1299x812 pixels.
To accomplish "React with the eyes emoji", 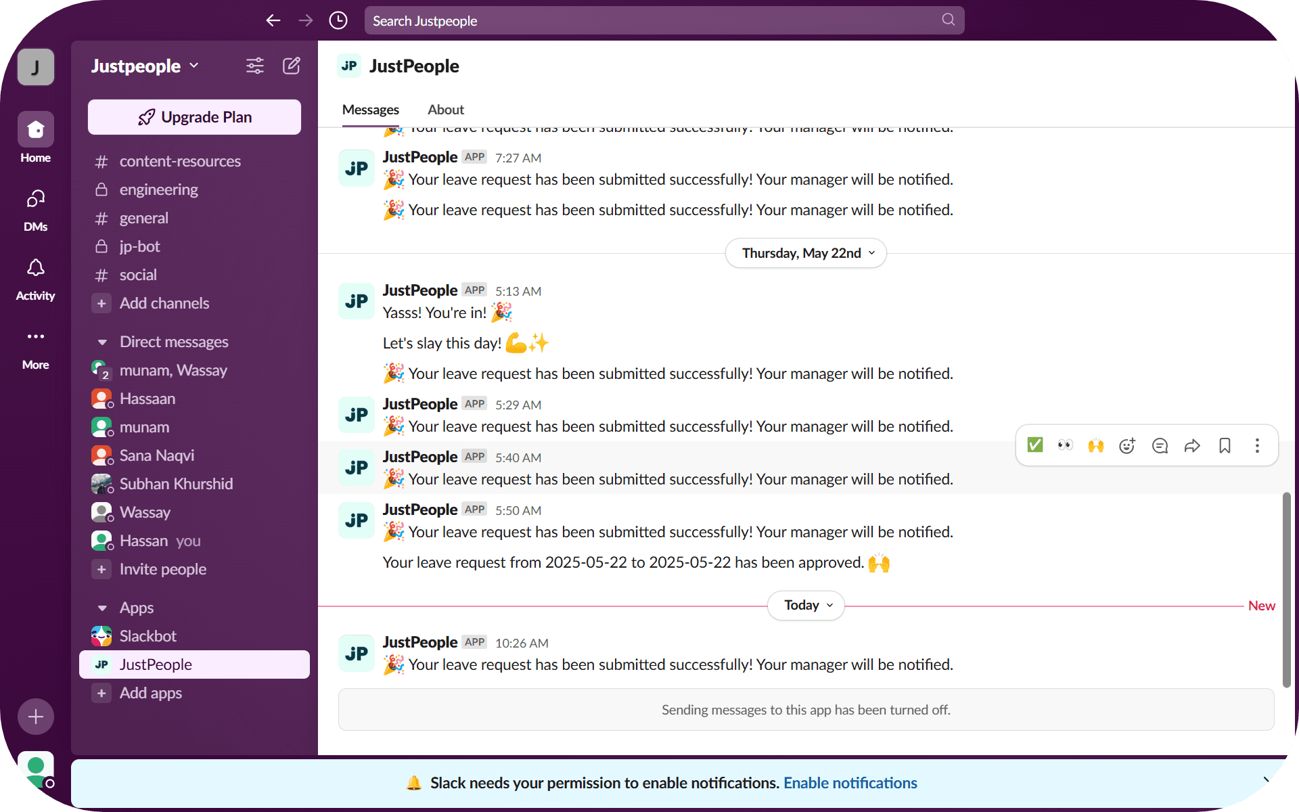I will (1066, 445).
